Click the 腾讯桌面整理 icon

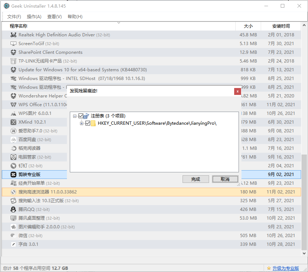13,218
